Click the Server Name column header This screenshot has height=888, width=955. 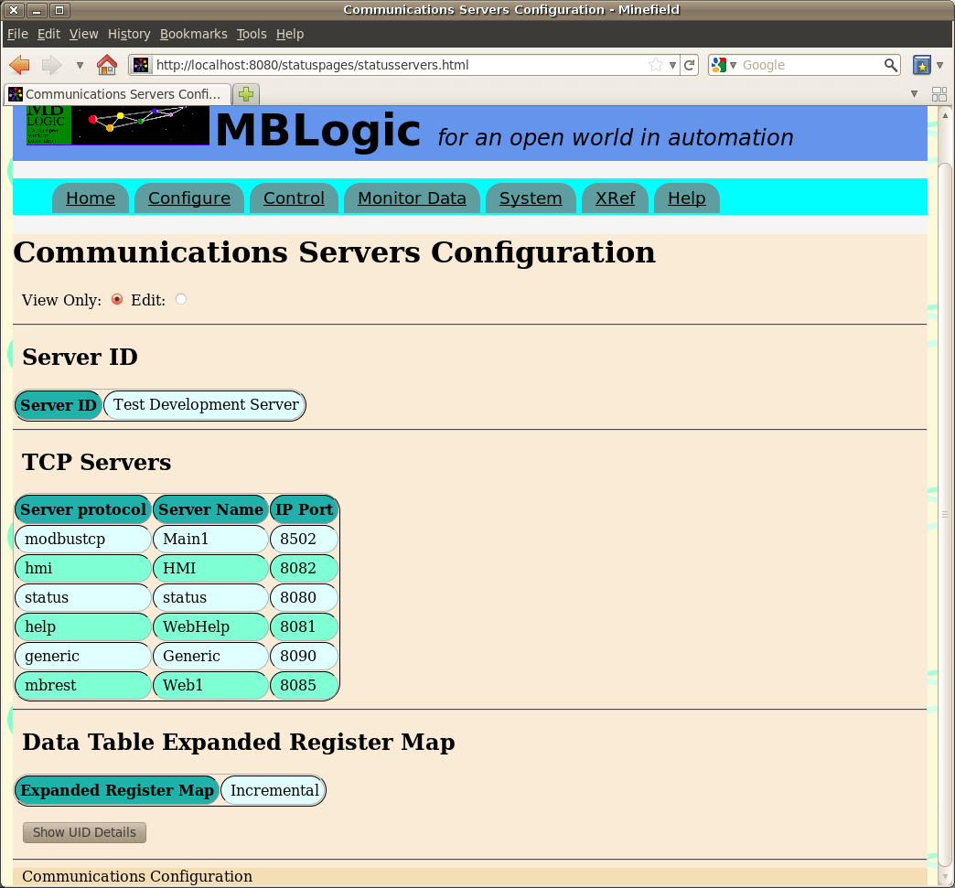pos(210,509)
